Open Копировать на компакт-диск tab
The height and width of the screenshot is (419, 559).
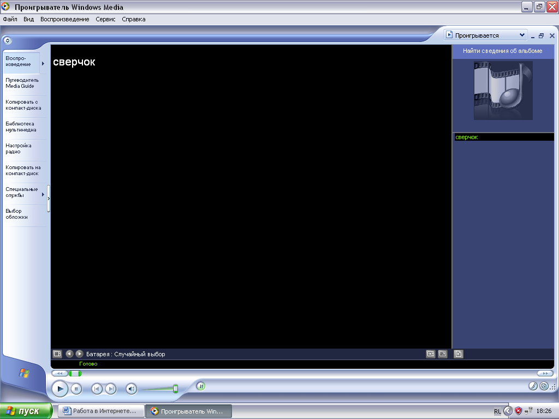(24, 170)
